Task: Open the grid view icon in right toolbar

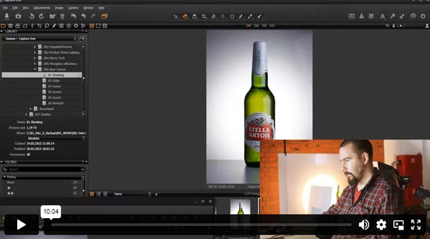Action: [x=351, y=17]
